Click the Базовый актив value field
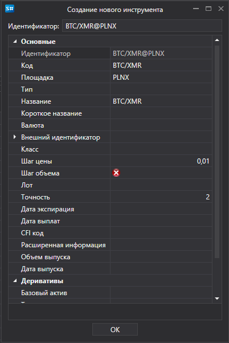Screen dimensions: 229x343 pyautogui.click(x=161, y=293)
